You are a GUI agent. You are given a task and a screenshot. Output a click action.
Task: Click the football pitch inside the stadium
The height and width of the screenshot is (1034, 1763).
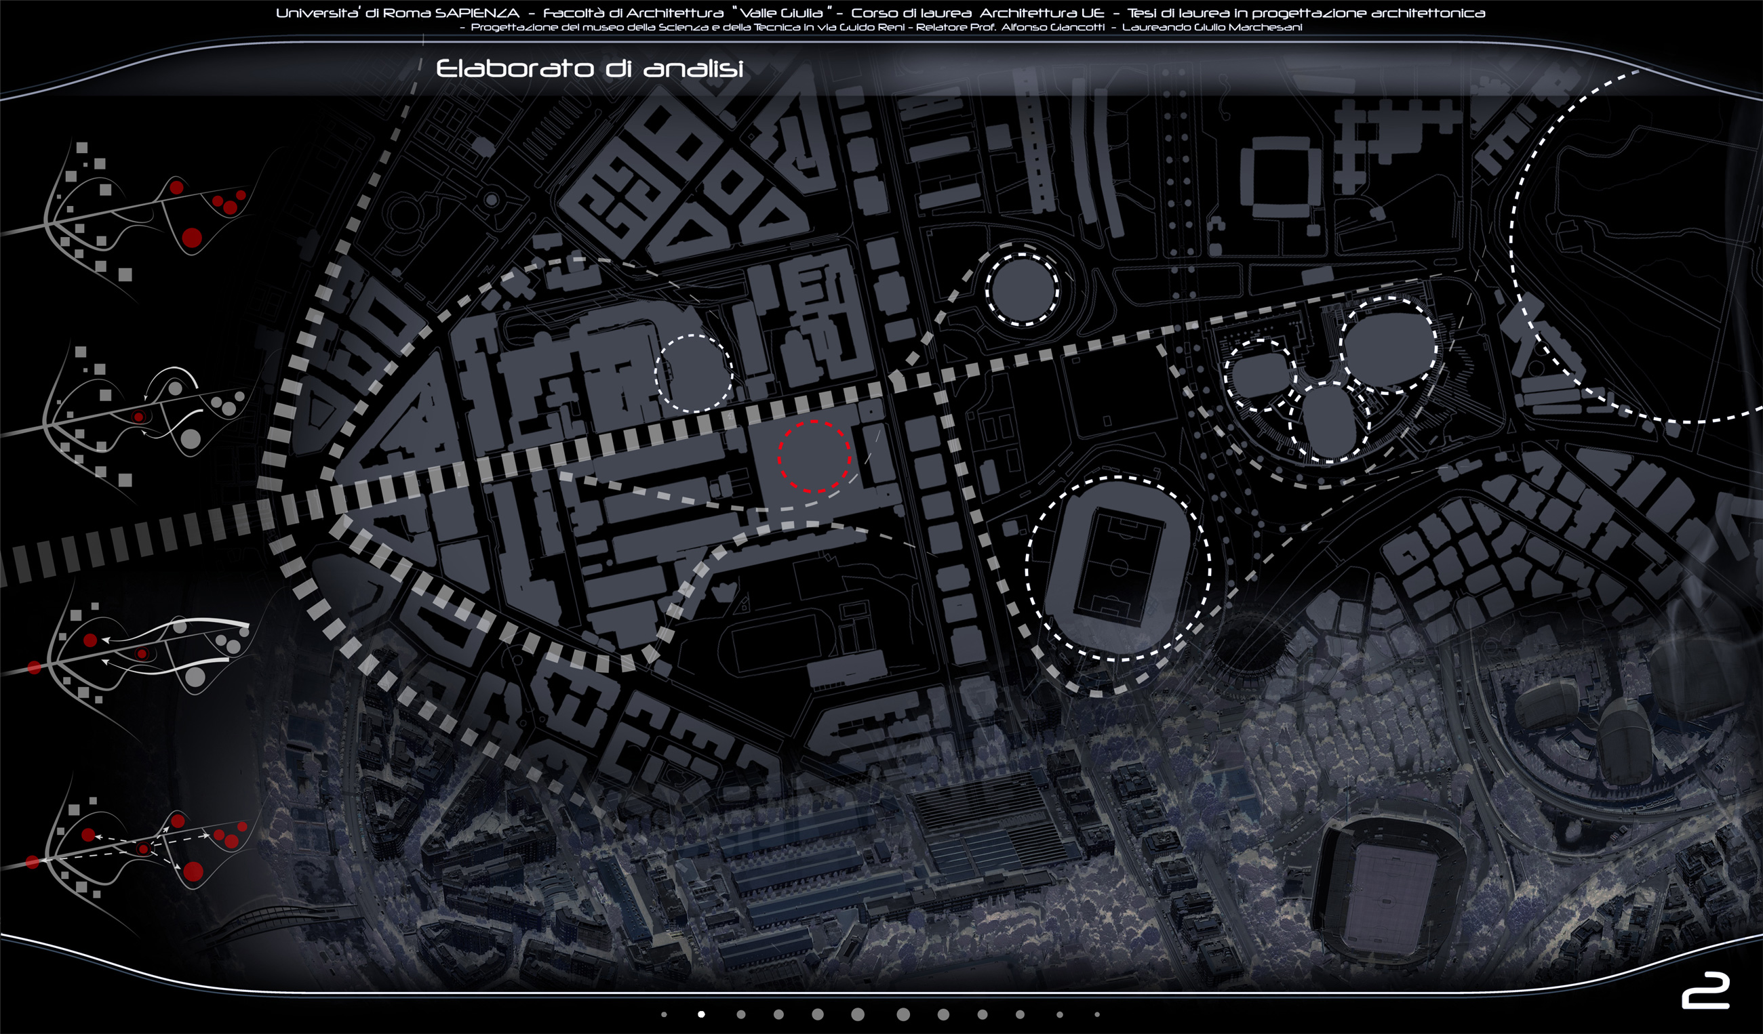pyautogui.click(x=1120, y=568)
